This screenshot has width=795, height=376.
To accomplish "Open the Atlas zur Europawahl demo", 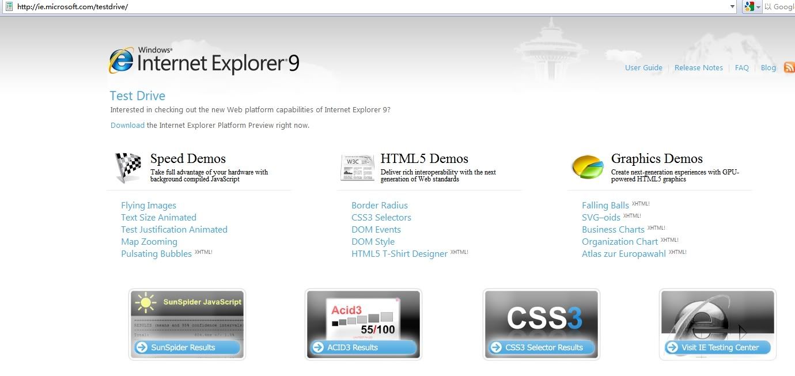I will [x=624, y=254].
